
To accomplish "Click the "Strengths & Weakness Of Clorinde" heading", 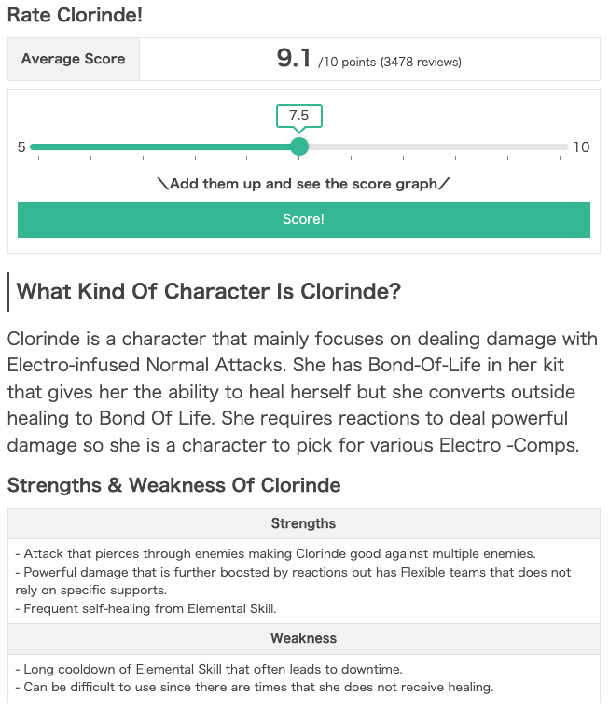I will (173, 485).
